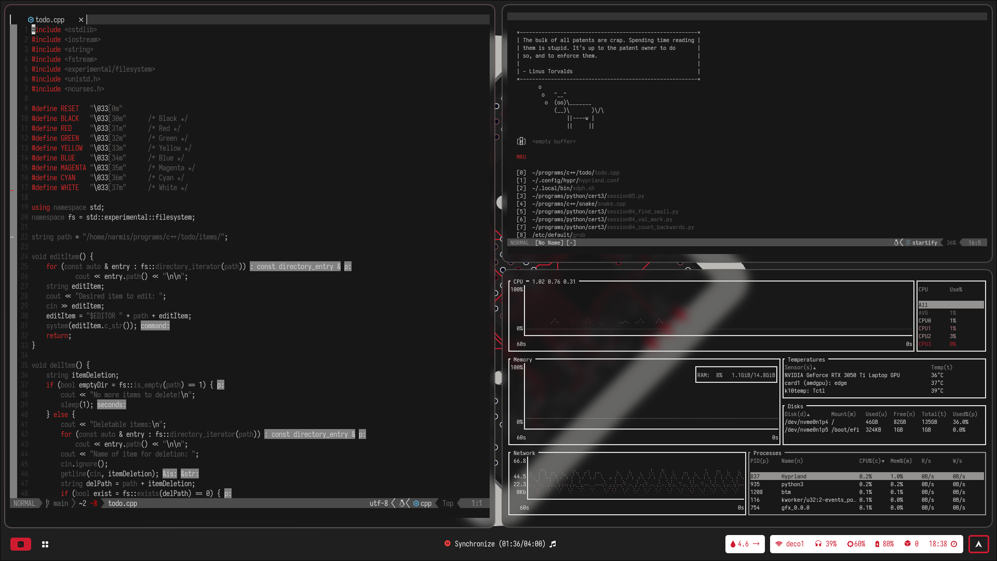This screenshot has width=997, height=561.
Task: Close the todo.cpp tab
Action: point(81,20)
